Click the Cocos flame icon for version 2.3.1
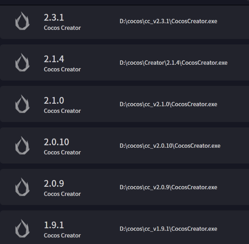 tap(22, 21)
